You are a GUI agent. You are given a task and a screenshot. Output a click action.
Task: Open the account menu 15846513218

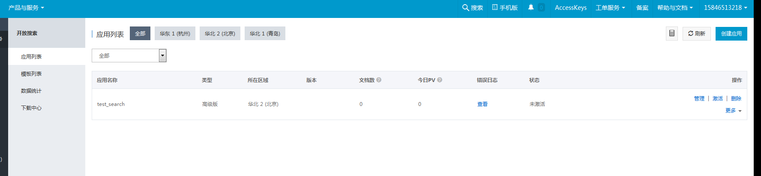click(x=725, y=8)
